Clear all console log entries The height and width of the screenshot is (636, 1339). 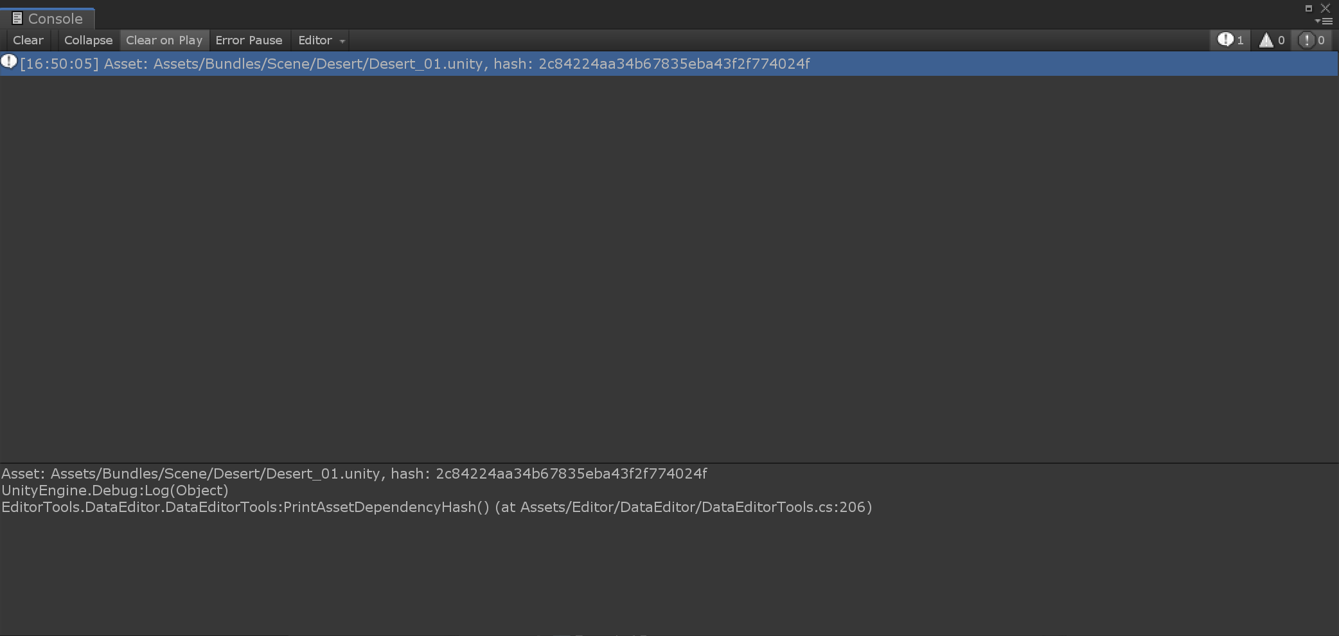(28, 40)
